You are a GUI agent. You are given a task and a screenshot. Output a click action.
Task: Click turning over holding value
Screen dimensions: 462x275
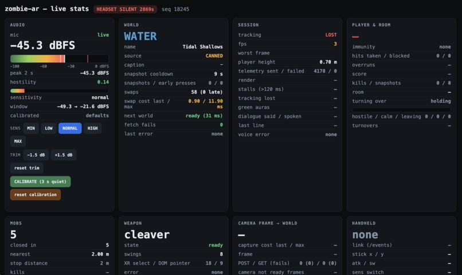pyautogui.click(x=441, y=101)
